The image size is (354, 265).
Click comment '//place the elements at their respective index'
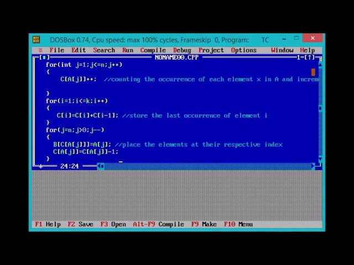[x=199, y=145]
